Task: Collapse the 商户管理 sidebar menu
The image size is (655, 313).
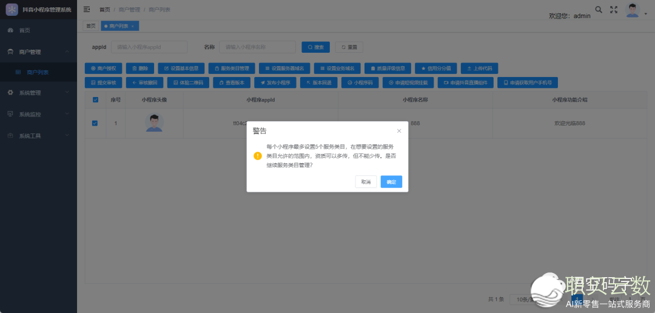Action: (38, 52)
